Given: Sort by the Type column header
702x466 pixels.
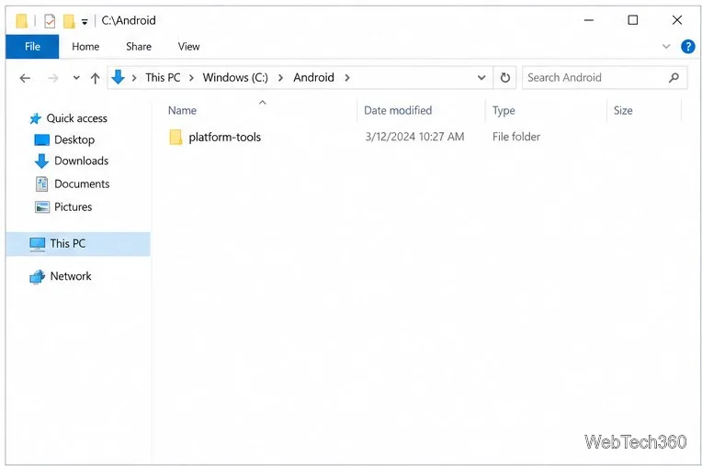Looking at the screenshot, I should tap(504, 110).
